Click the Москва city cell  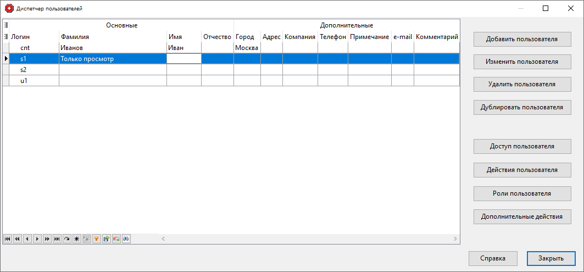click(247, 48)
